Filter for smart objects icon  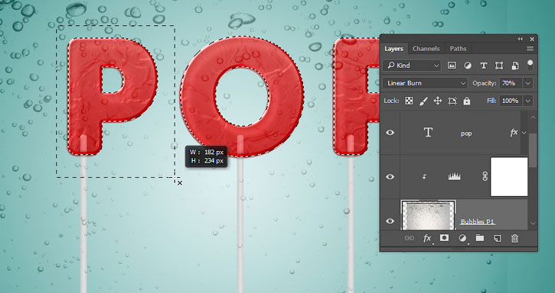515,66
